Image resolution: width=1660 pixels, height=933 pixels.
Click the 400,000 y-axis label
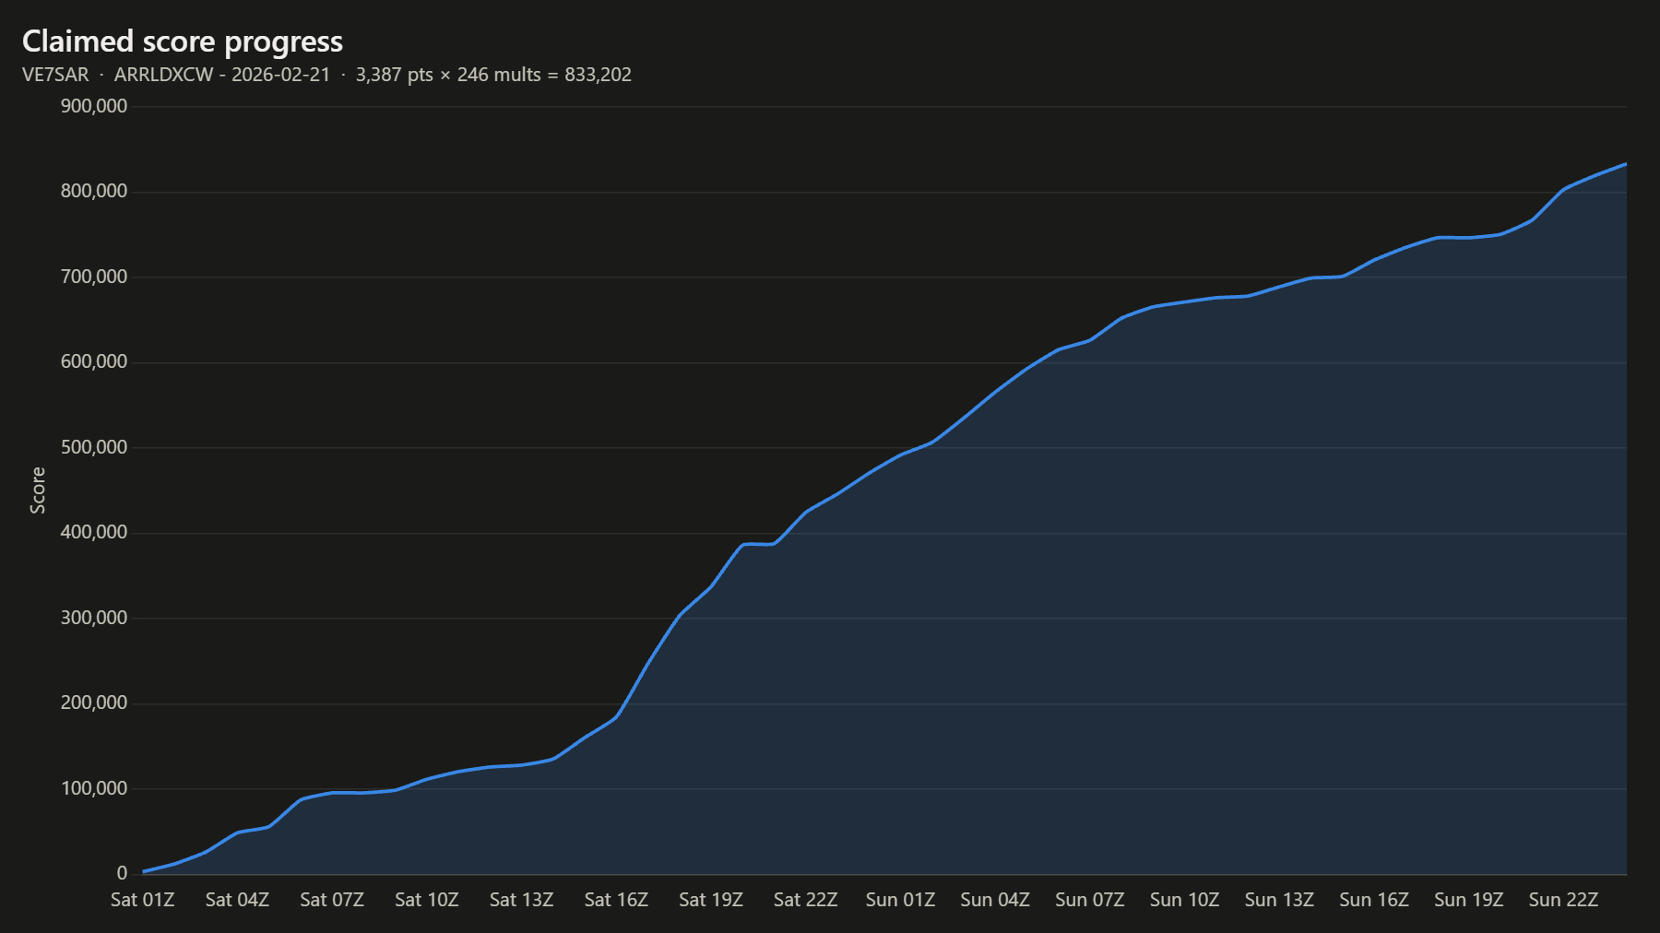(94, 533)
